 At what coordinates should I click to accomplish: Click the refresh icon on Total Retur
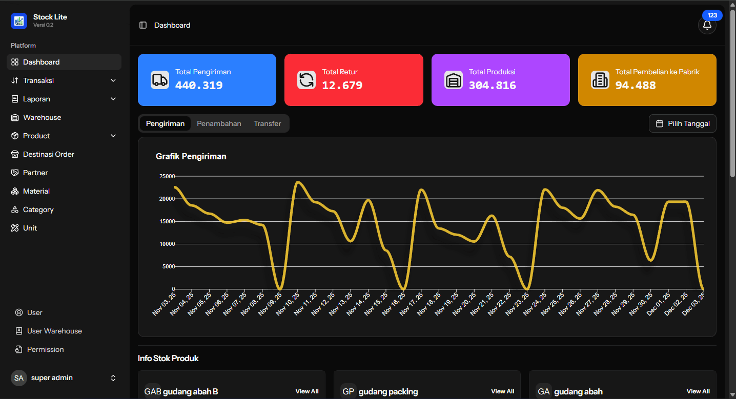(306, 80)
